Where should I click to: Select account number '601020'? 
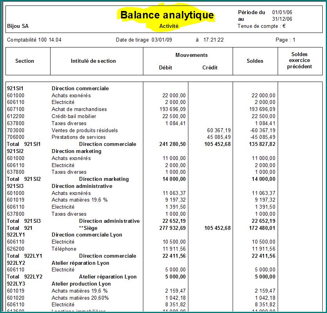(x=16, y=298)
